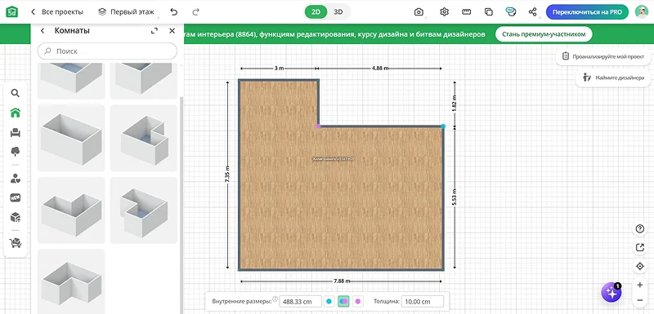Viewport: 654px width, 314px height.
Task: Open the help question-mark icon
Action: [640, 228]
